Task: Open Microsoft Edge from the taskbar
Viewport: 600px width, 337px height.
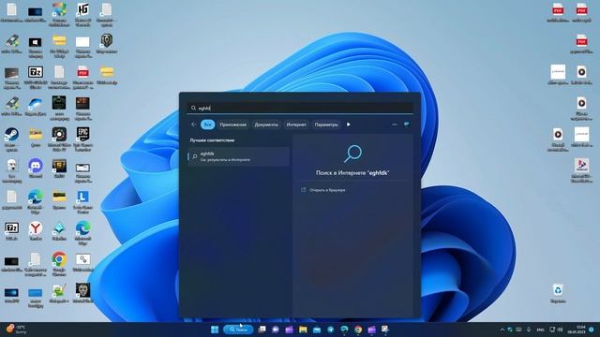Action: point(344,330)
